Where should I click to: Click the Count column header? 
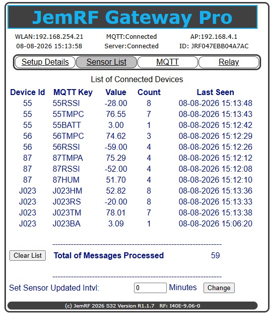pyautogui.click(x=149, y=93)
